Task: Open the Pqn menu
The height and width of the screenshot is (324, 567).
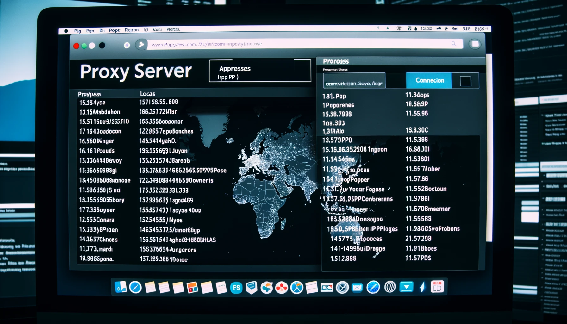Action: (90, 31)
